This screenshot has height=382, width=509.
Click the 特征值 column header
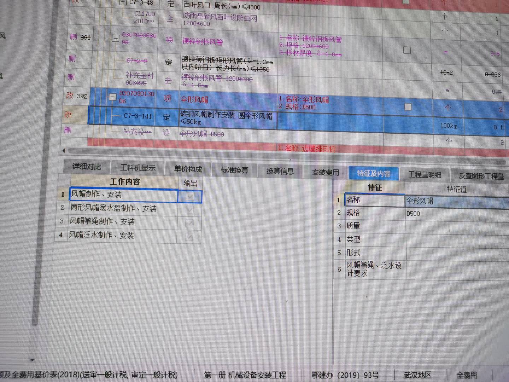coord(457,189)
